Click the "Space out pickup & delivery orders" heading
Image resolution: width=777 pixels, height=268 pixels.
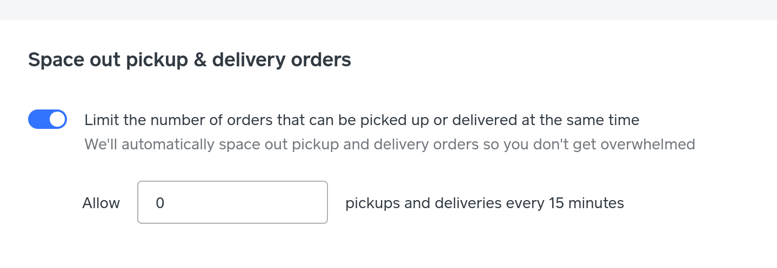pos(190,60)
